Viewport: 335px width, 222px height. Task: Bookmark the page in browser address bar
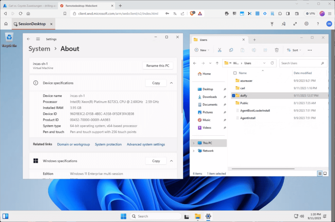coord(65,13)
